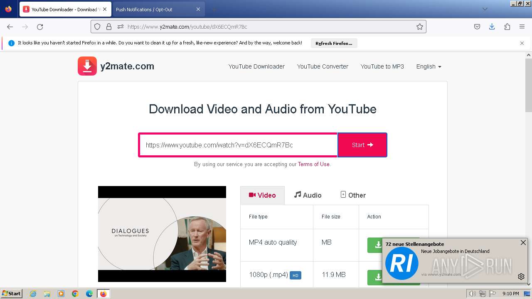Click the HD badge next to 1080p
The height and width of the screenshot is (299, 532).
coord(296,275)
